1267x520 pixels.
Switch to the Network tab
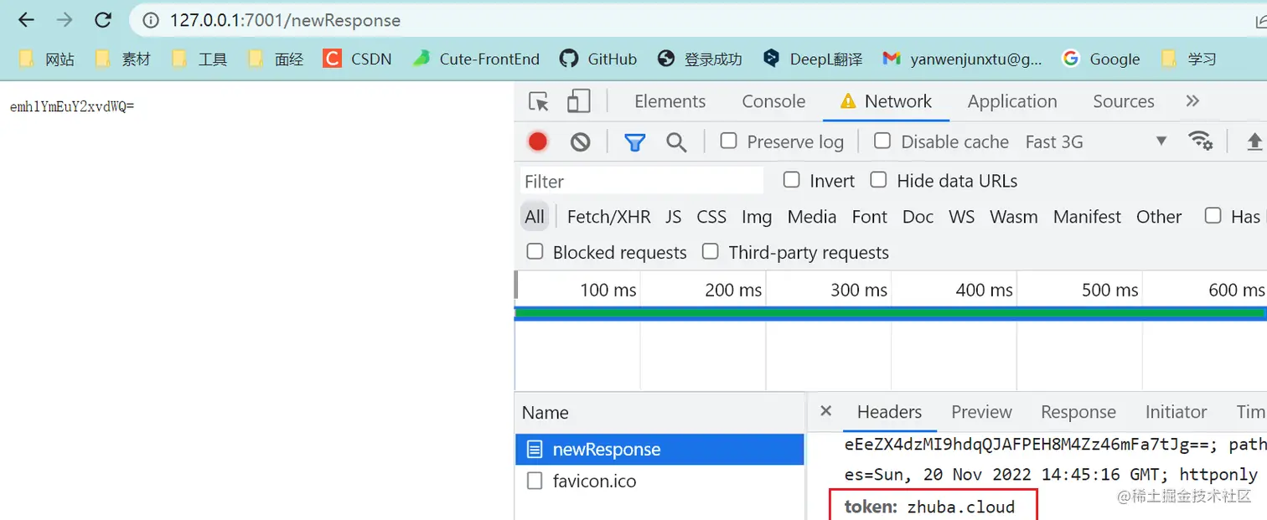pyautogui.click(x=886, y=101)
